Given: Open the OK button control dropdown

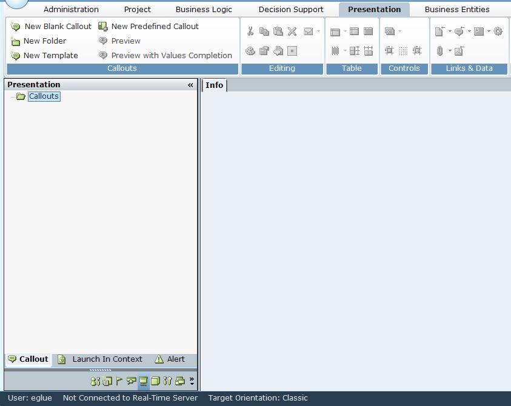Looking at the screenshot, I should (x=399, y=32).
